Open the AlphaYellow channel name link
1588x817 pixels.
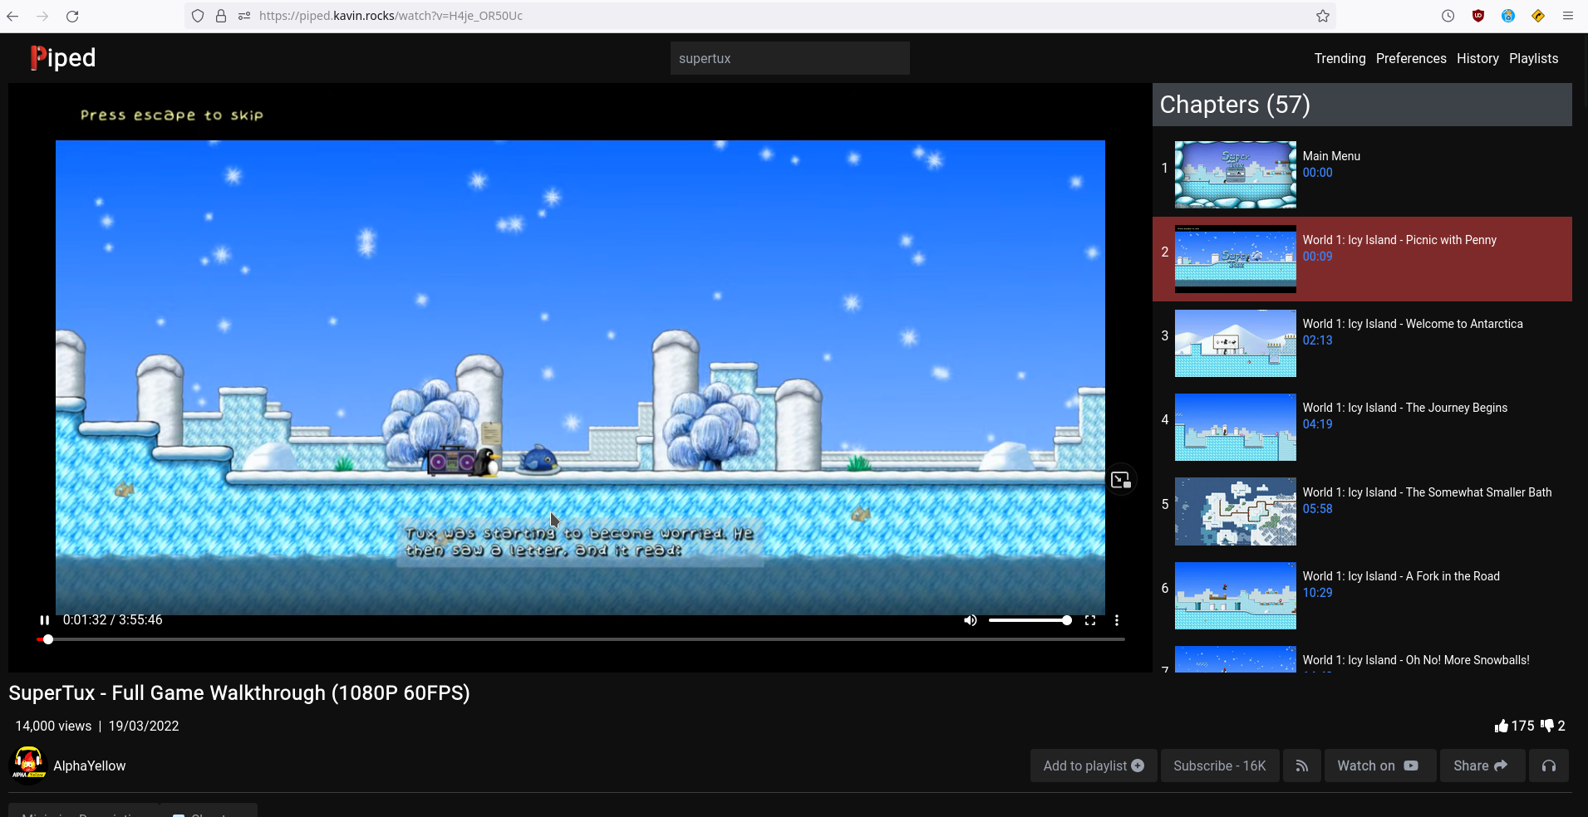(x=90, y=766)
